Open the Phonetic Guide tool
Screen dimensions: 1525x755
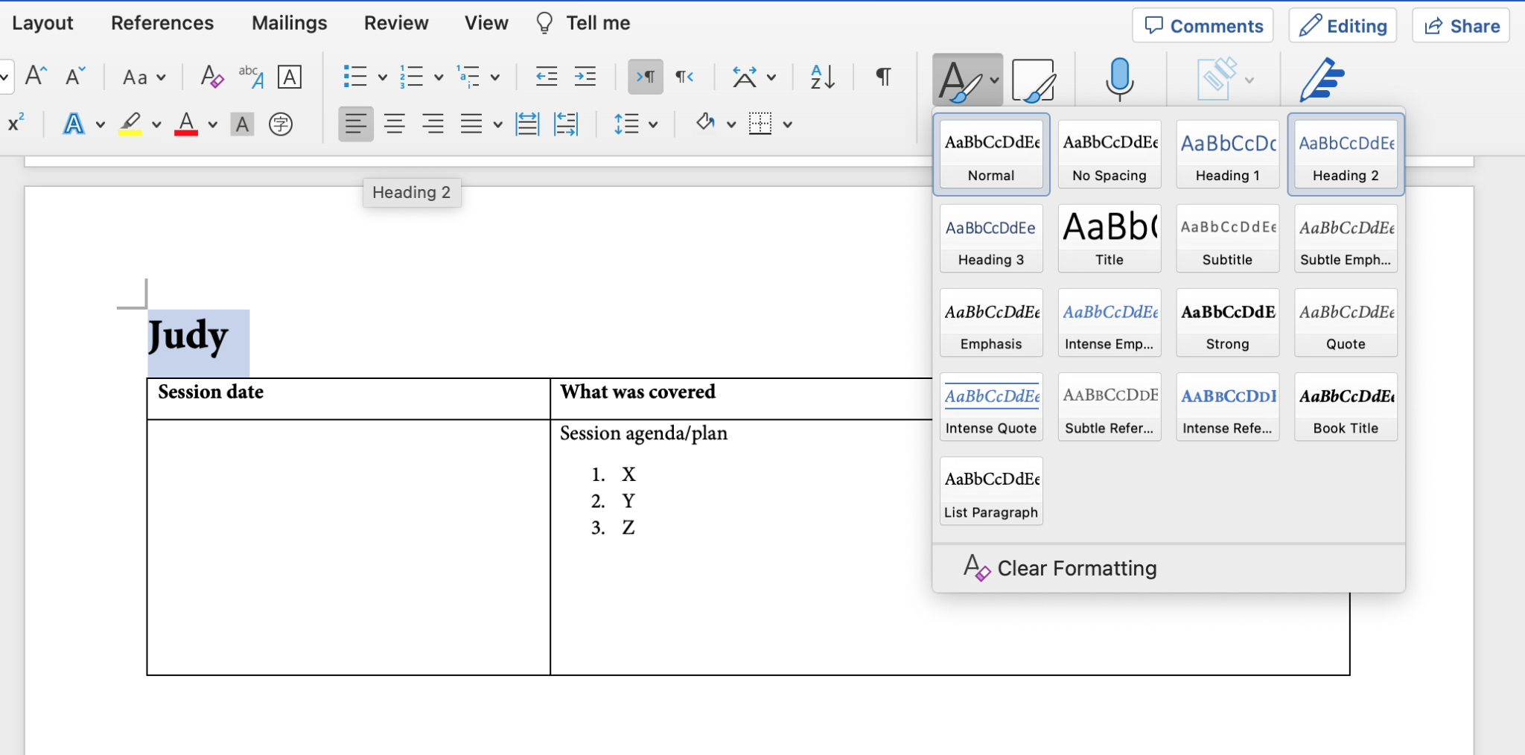click(x=281, y=124)
